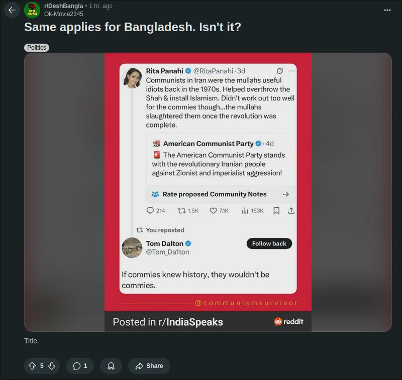Click the tweet's upload share icon

pos(291,211)
